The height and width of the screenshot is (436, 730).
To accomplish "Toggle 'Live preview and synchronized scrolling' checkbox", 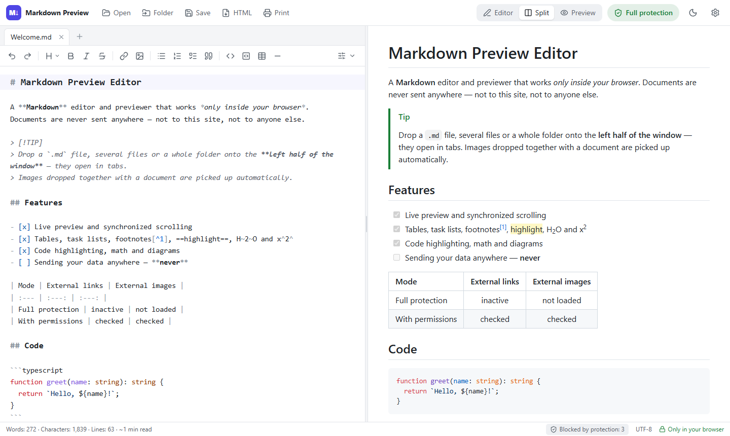I will [x=397, y=215].
